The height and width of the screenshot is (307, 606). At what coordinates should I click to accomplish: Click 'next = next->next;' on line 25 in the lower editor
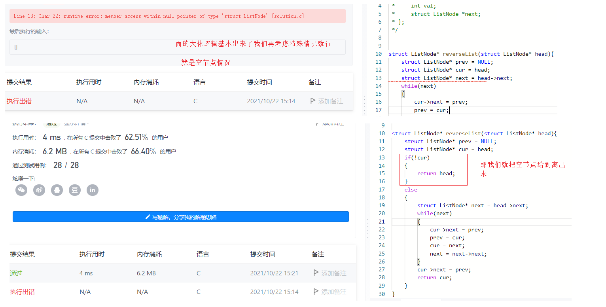(x=458, y=254)
